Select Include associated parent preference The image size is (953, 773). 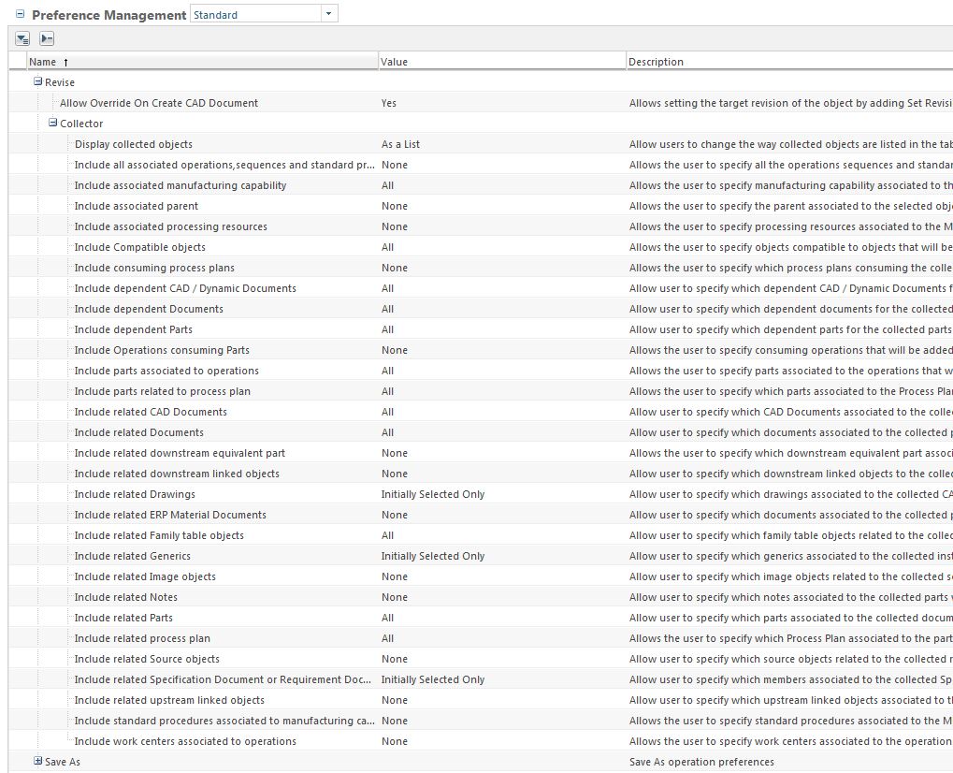tap(137, 206)
